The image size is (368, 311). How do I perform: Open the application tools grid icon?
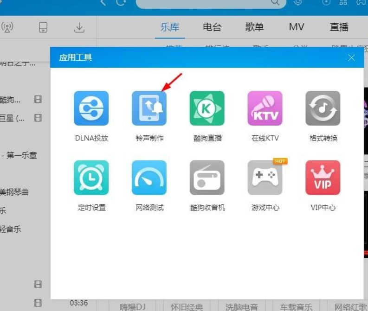pyautogui.click(x=343, y=2)
